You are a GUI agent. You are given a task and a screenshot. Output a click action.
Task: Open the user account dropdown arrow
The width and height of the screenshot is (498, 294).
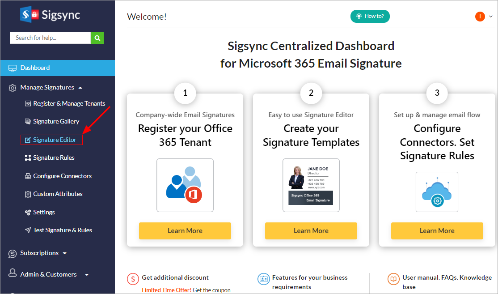491,17
